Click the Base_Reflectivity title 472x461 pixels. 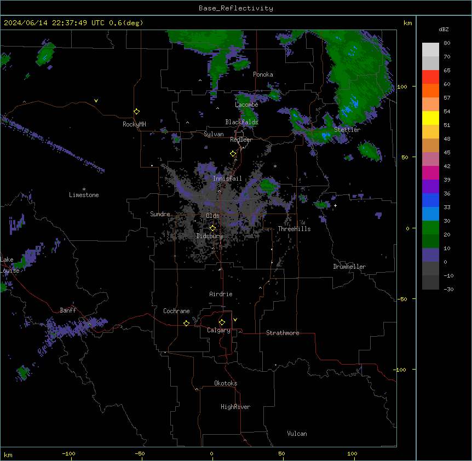pos(236,8)
